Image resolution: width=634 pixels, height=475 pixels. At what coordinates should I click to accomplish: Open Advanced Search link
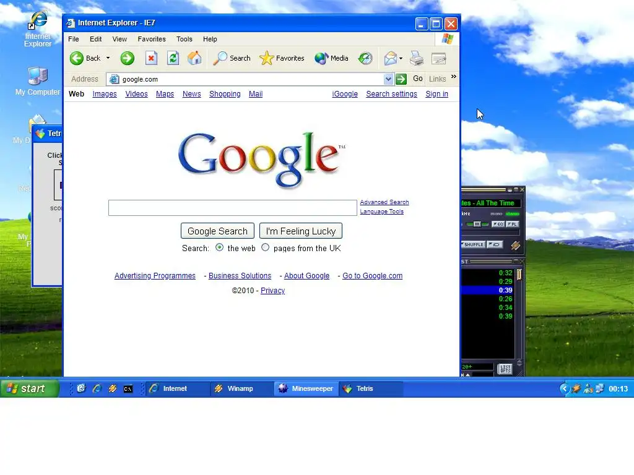(384, 202)
